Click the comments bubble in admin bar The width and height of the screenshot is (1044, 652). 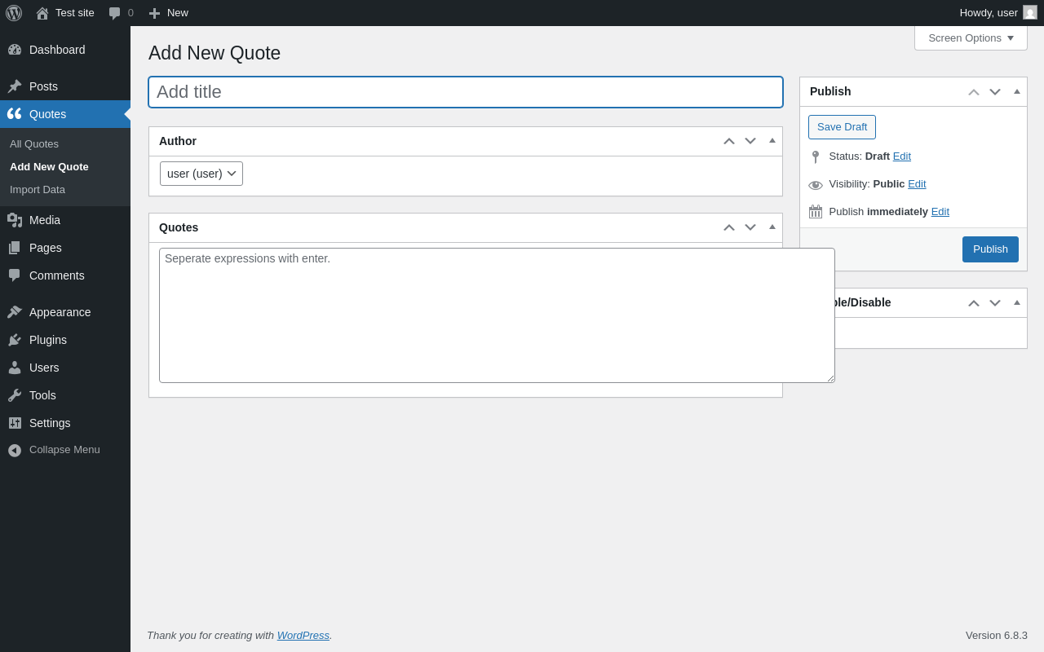pos(115,13)
